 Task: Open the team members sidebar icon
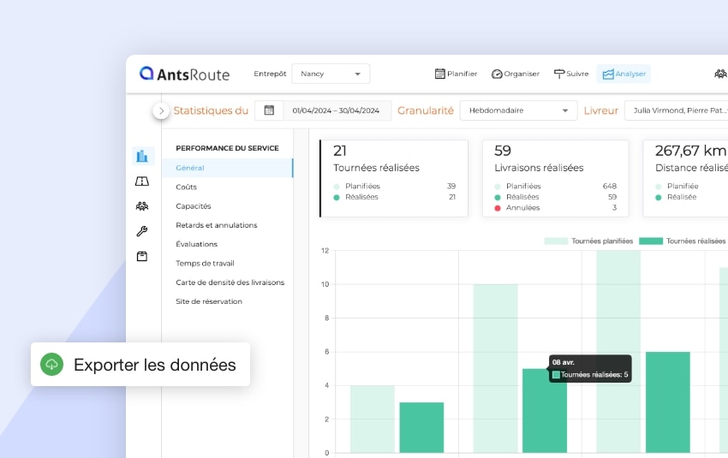(x=142, y=205)
